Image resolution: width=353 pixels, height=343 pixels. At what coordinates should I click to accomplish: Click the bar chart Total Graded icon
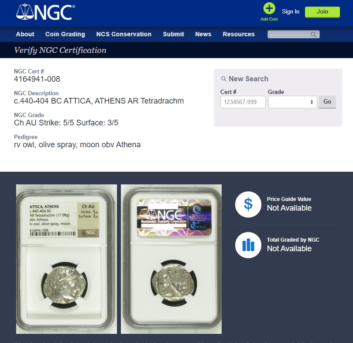[x=248, y=245]
